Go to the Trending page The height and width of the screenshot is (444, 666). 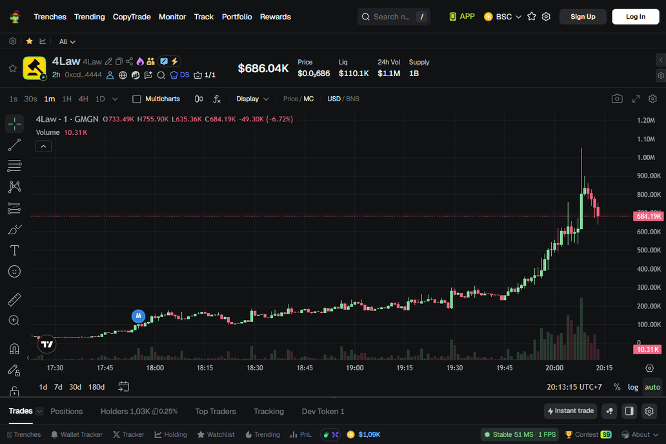pyautogui.click(x=89, y=17)
